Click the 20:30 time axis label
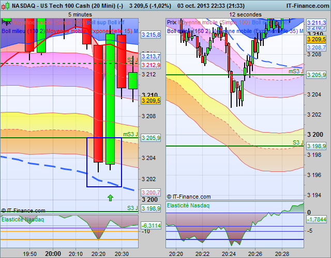Screen dimensions: 331x258 pos(122,254)
